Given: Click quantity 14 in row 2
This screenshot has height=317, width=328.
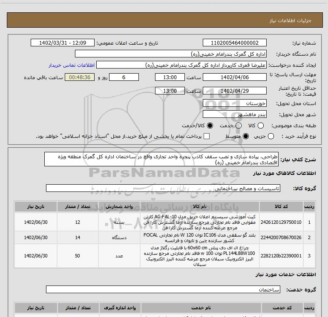Looking at the screenshot, I should point(78,237).
